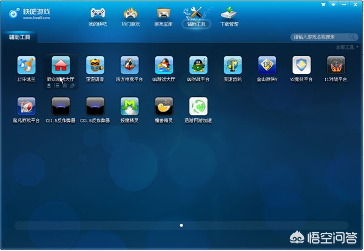Viewport: 364px width, 251px height.
Task: Minimize the 快吧游戏 window
Action: [x=344, y=4]
